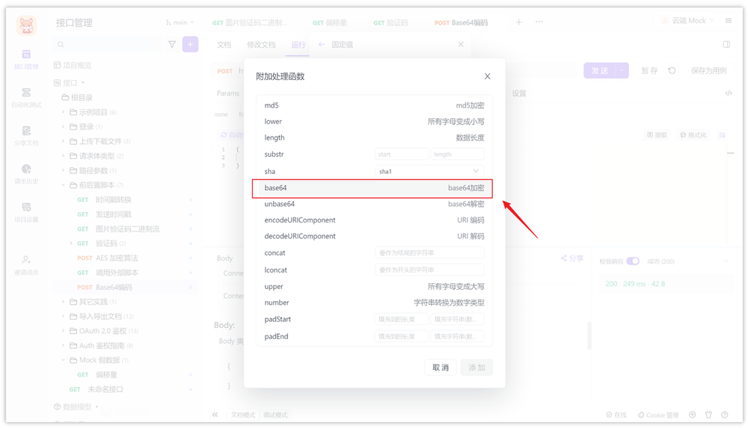Open the 分享文档 sidebar icon
Screen dimensions: 748x428
click(x=26, y=135)
